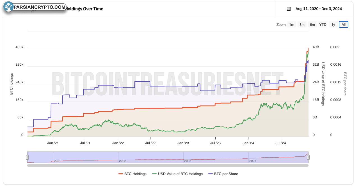Select the All zoom button
This screenshot has width=361, height=188.
click(x=344, y=25)
